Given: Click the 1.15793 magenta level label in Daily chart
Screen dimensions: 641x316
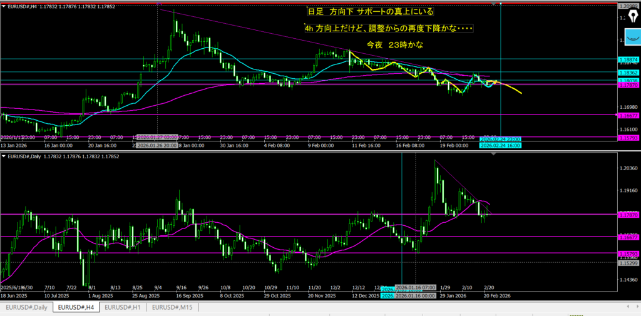Looking at the screenshot, I should pos(628,253).
